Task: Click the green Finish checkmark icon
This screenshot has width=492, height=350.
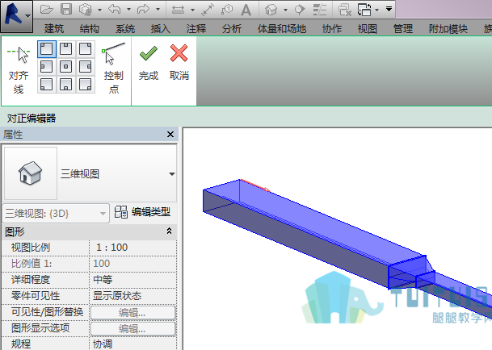Action: [x=149, y=53]
